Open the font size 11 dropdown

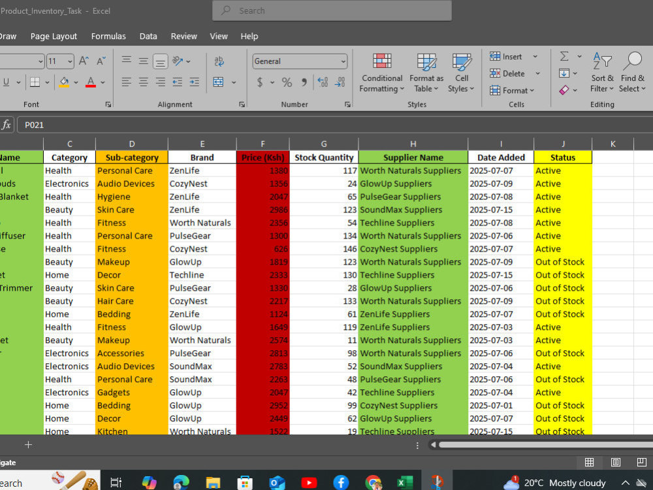click(x=70, y=61)
